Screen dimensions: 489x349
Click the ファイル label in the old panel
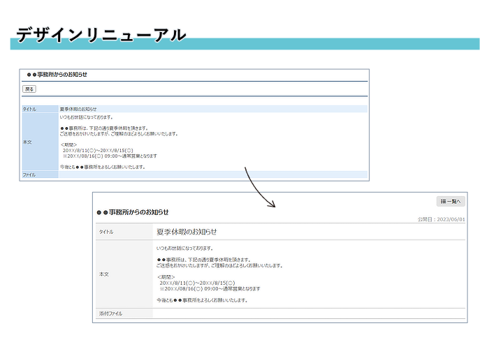pos(29,174)
